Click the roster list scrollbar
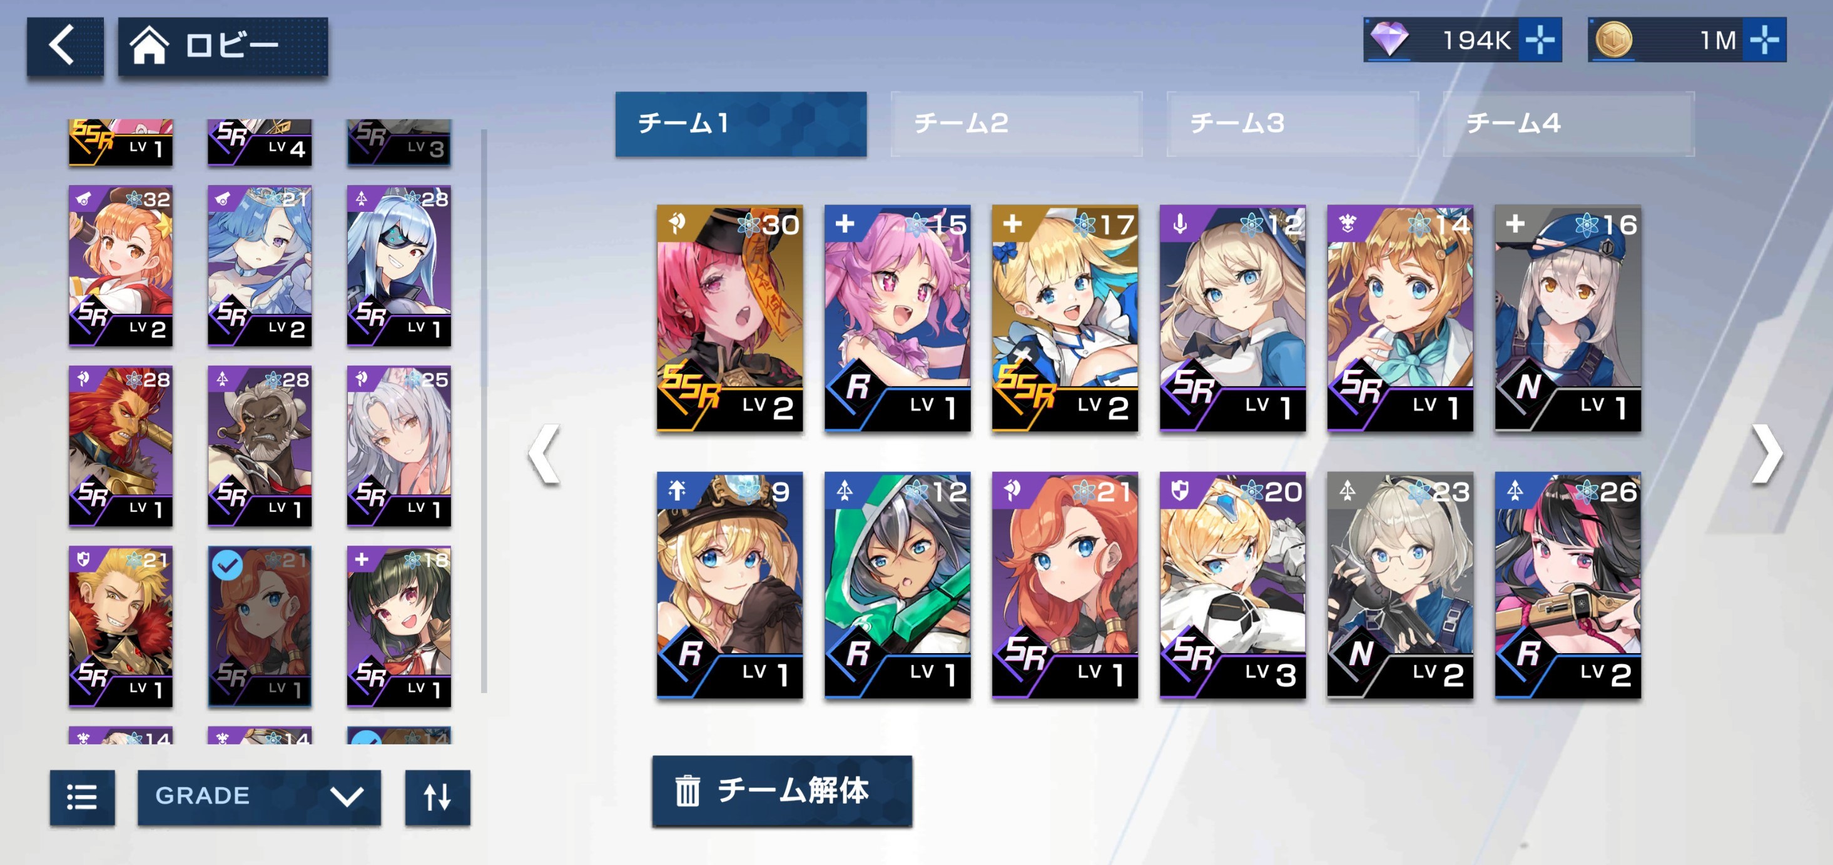Screen dimensions: 1833x865 pos(484,410)
